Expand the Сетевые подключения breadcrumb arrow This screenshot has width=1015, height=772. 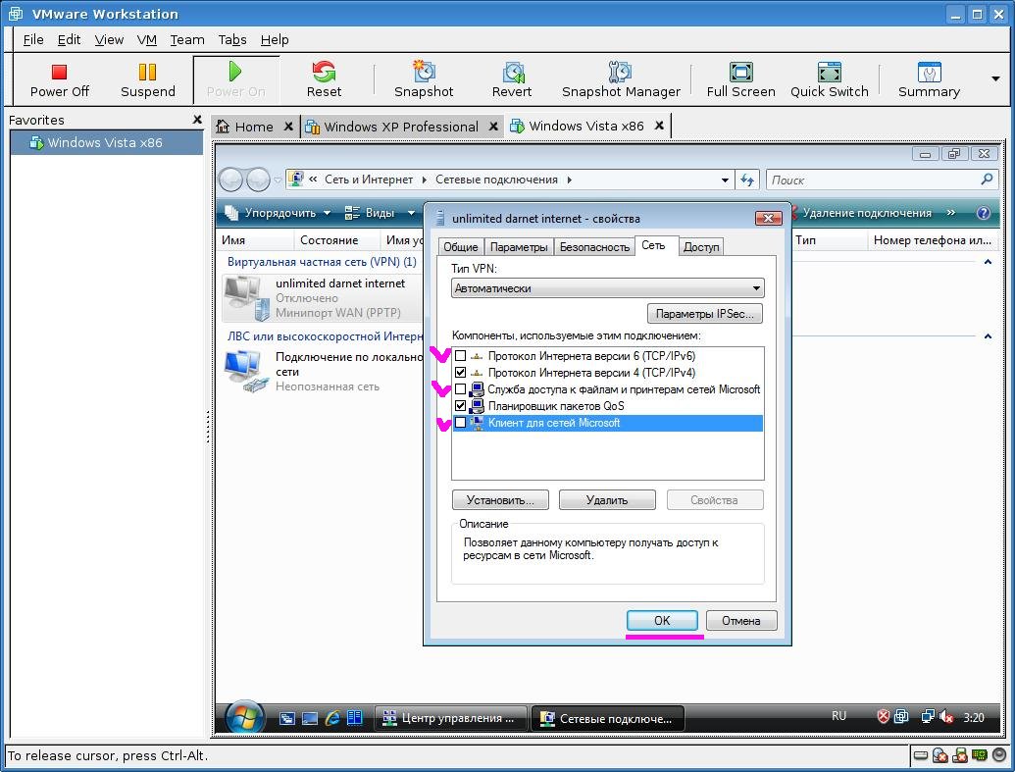point(569,180)
